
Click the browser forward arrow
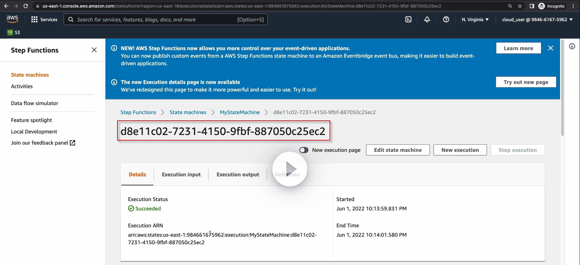16,6
